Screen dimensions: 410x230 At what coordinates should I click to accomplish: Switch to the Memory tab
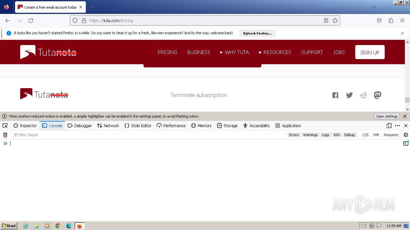(201, 126)
